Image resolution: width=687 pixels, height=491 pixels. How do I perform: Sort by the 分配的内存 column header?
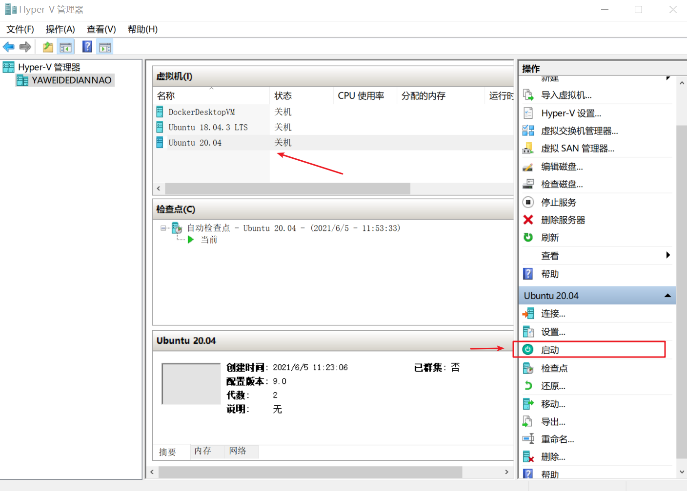click(441, 95)
